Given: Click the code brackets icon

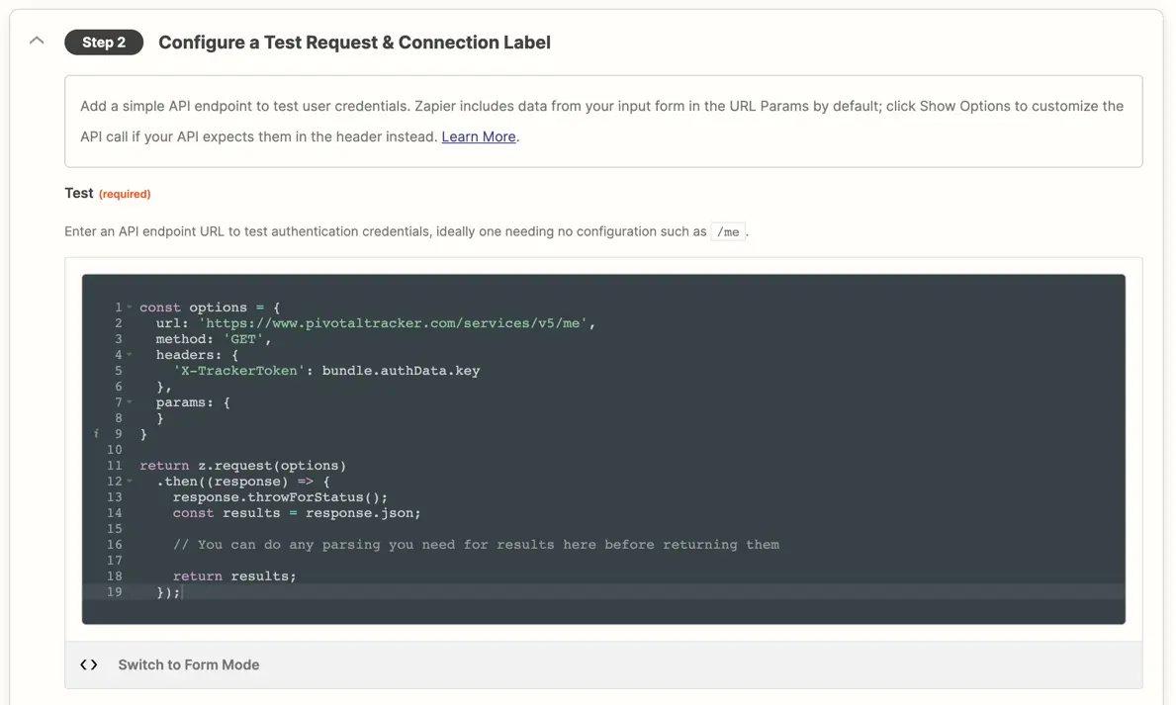Looking at the screenshot, I should click(x=88, y=664).
